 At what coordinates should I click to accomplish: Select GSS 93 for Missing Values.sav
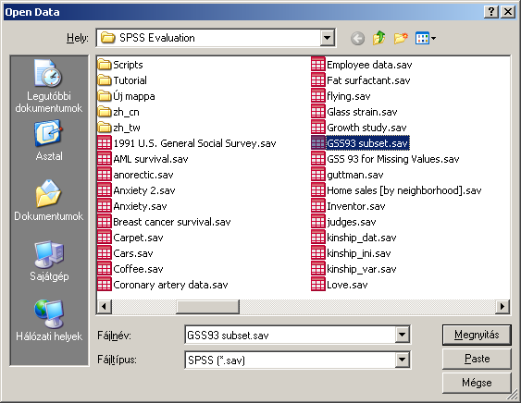(392, 159)
